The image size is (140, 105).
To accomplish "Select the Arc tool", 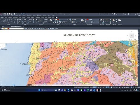I will click(x=12, y=20).
